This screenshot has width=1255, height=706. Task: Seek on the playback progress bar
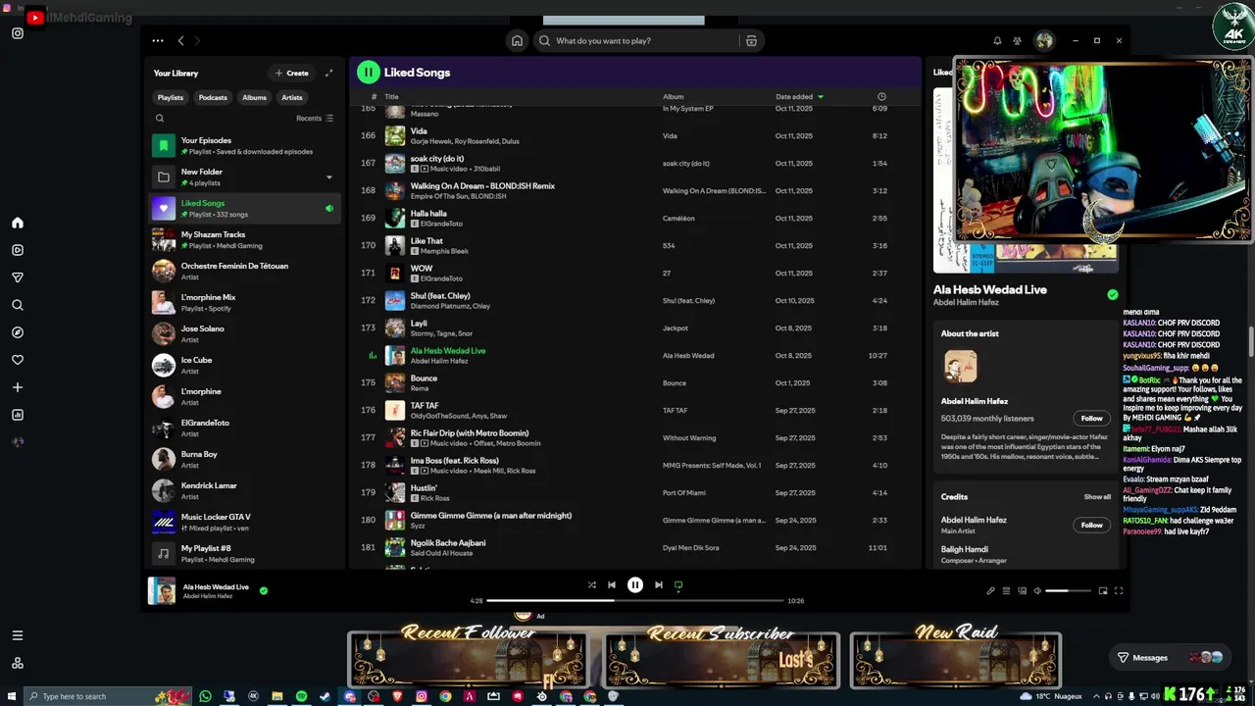(635, 600)
